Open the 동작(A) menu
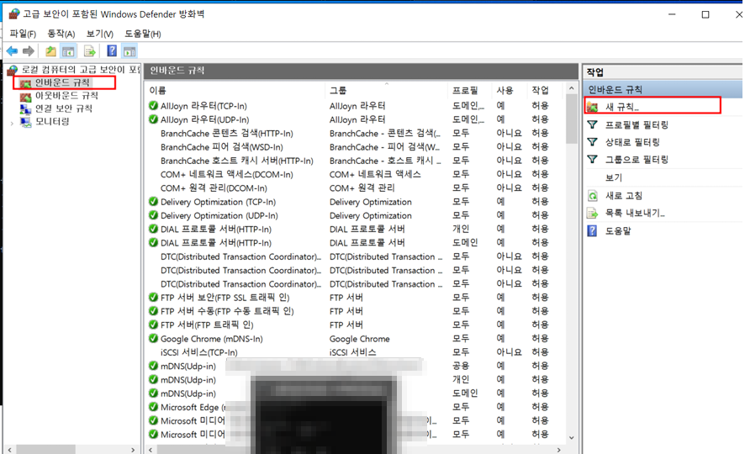745x454 pixels. (x=61, y=34)
